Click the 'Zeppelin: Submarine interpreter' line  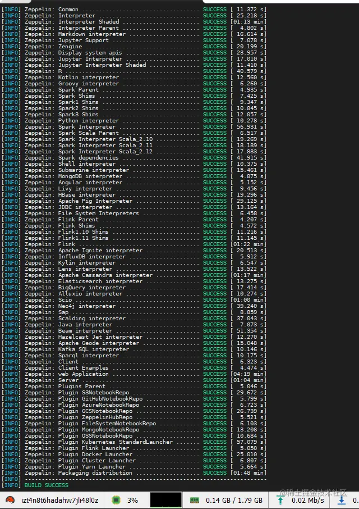[134, 170]
